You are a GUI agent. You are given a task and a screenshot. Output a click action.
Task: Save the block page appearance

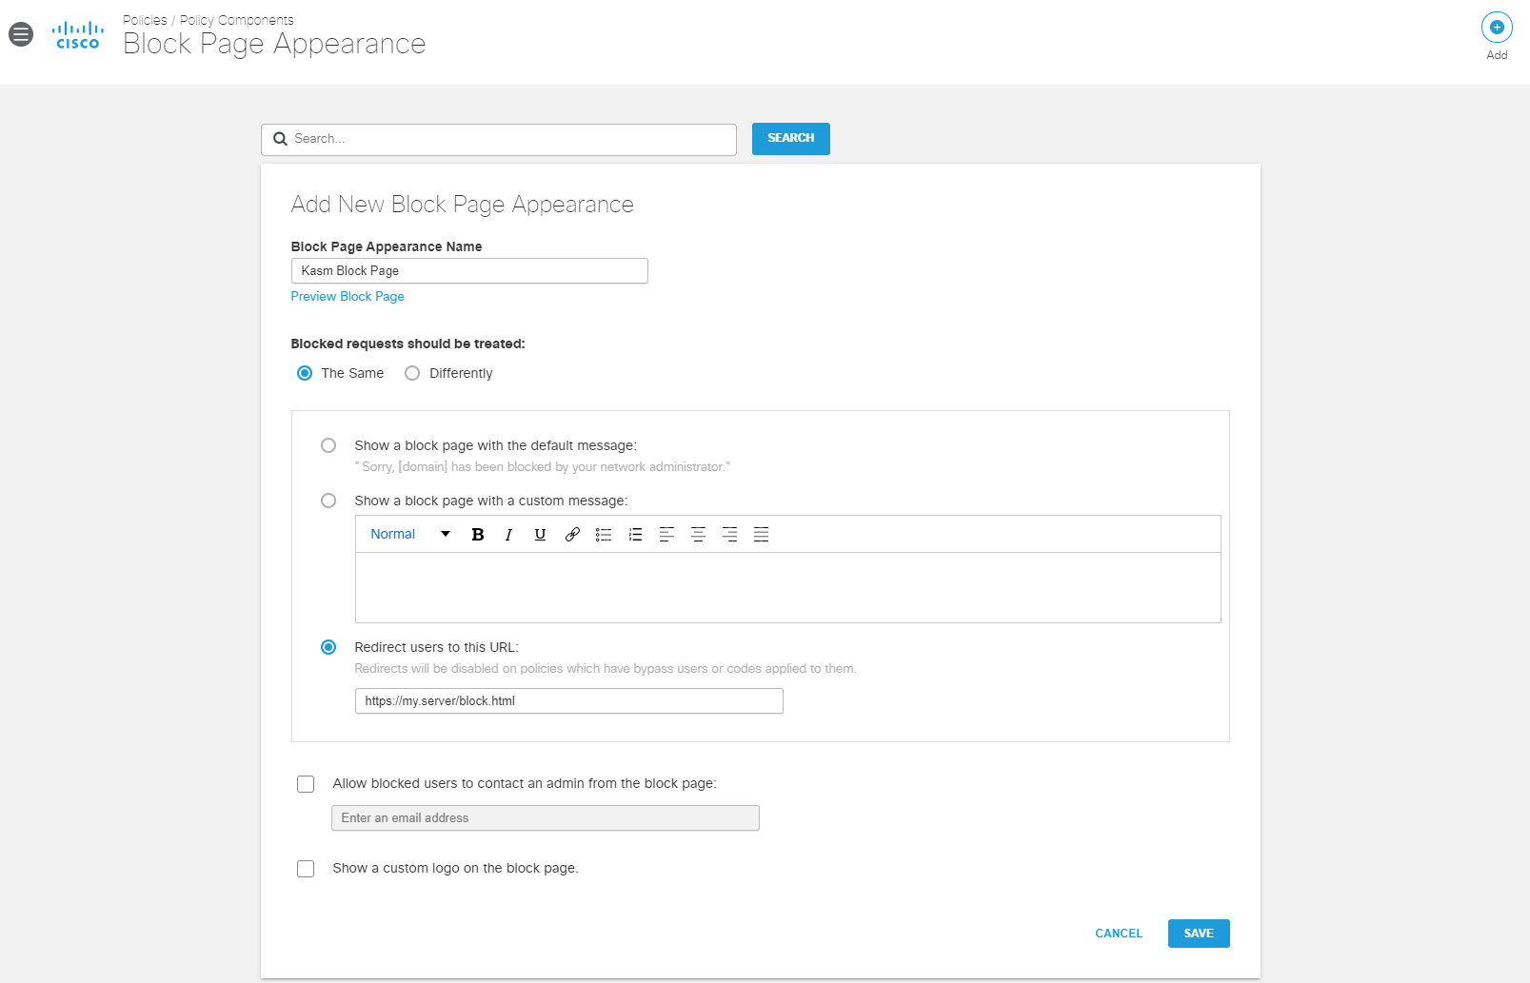click(1198, 933)
